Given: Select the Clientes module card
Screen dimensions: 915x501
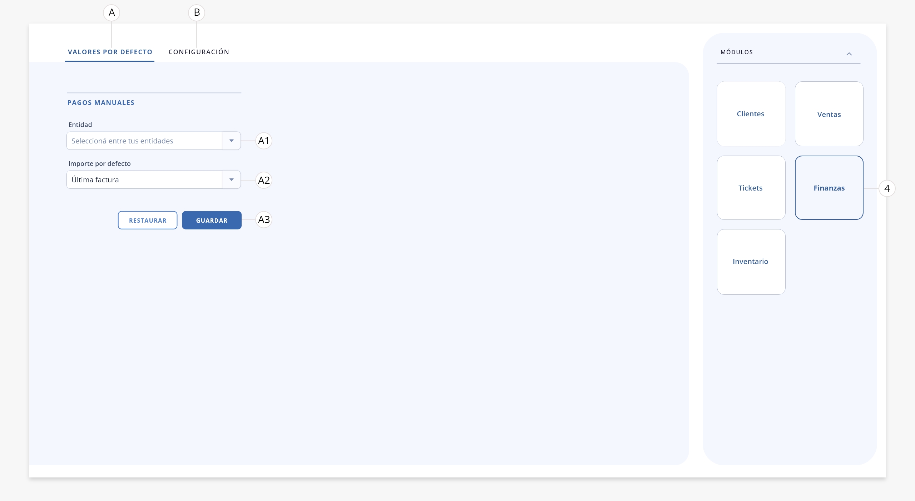Looking at the screenshot, I should [751, 114].
